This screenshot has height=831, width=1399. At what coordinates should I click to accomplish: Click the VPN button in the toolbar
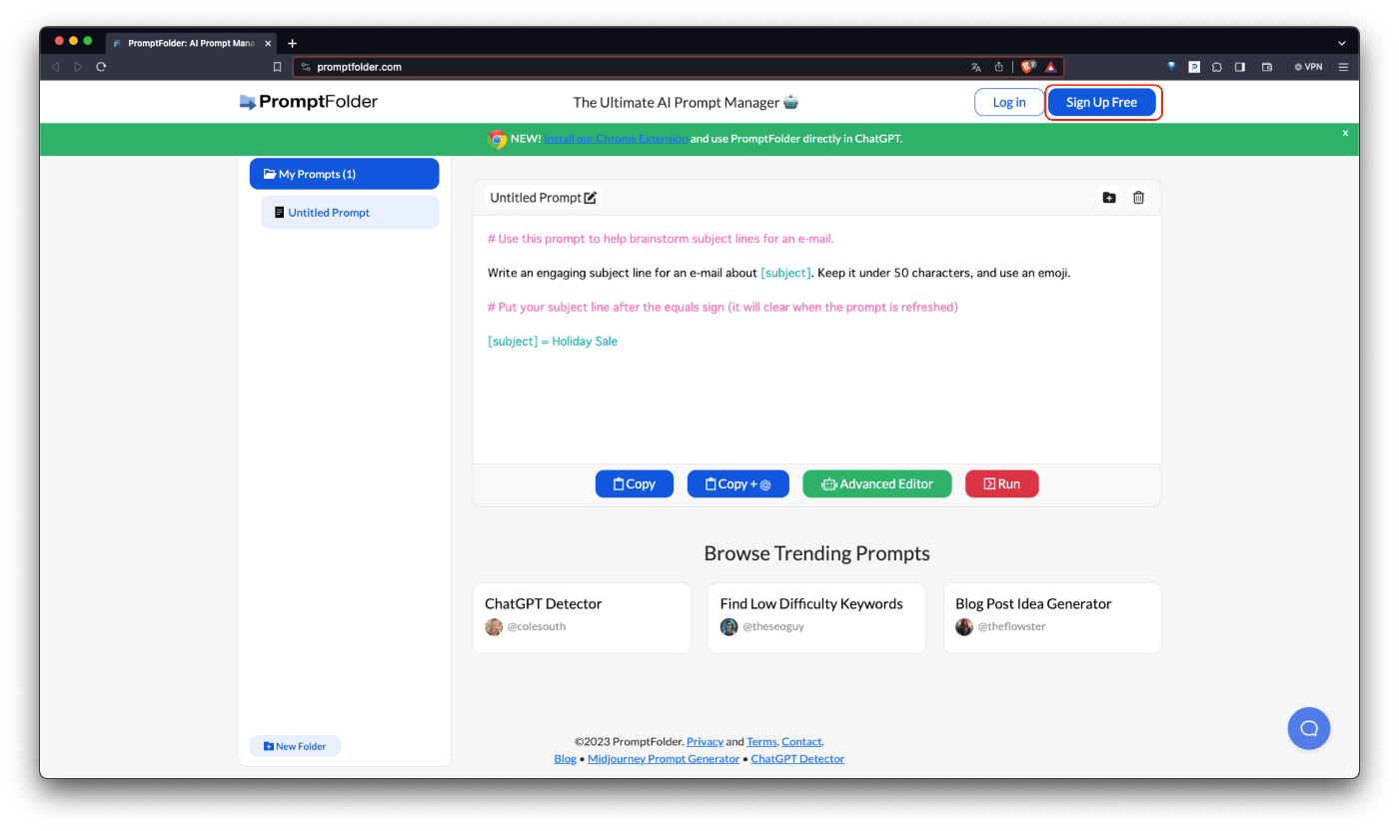pyautogui.click(x=1308, y=67)
